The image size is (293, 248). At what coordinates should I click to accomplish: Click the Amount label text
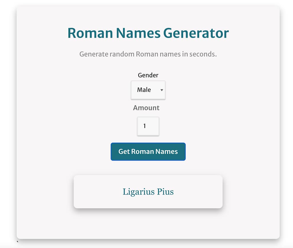coord(146,108)
